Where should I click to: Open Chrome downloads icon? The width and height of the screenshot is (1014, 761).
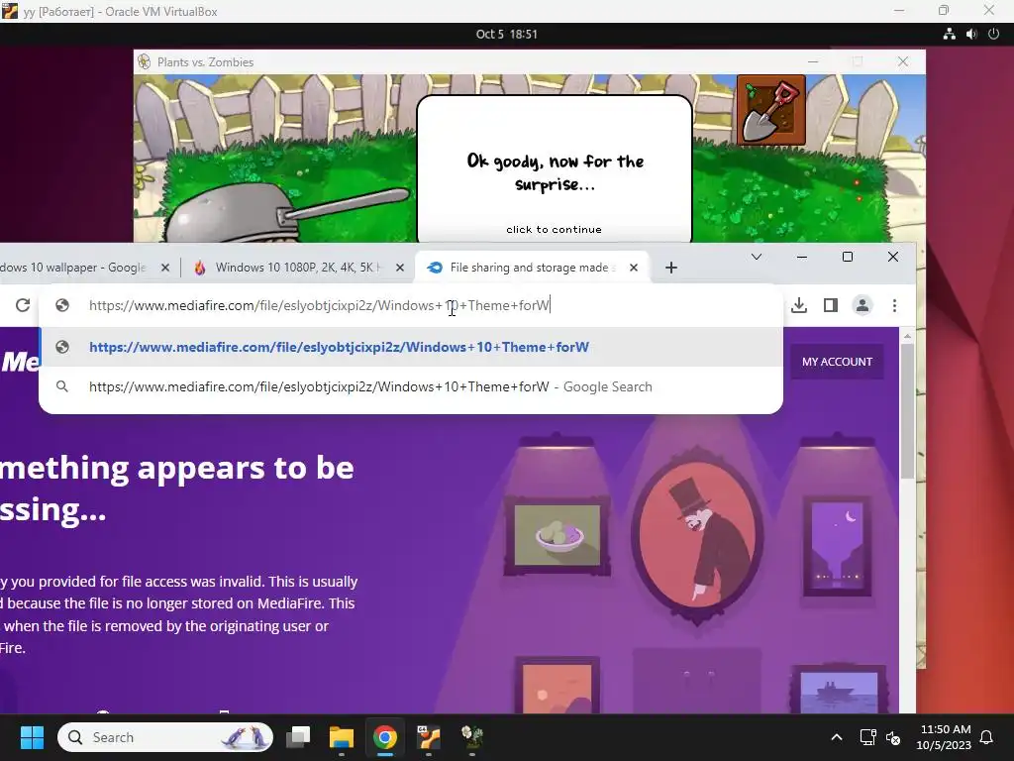click(x=799, y=305)
